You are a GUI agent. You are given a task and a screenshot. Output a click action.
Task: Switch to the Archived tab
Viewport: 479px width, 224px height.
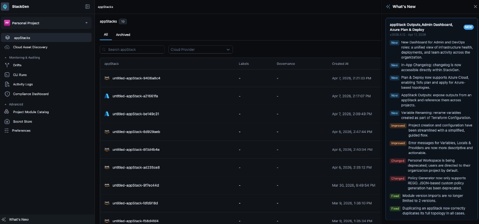[x=123, y=35]
